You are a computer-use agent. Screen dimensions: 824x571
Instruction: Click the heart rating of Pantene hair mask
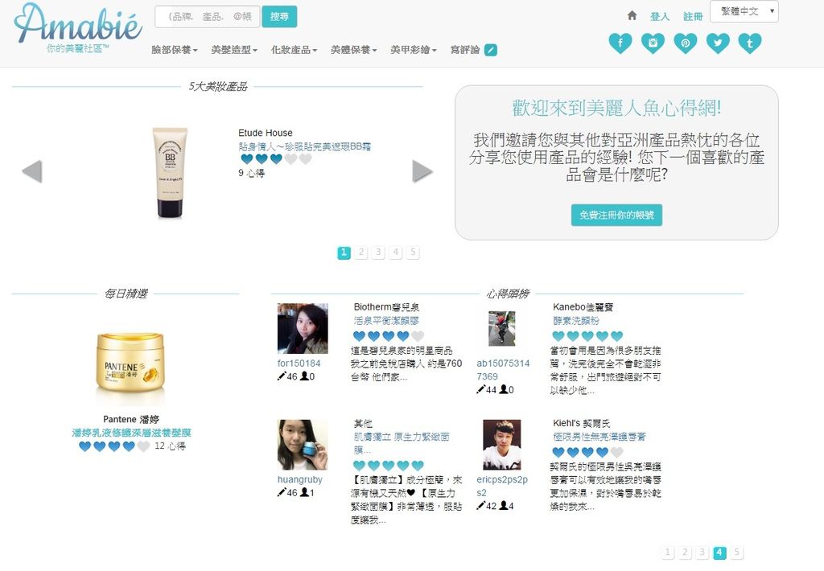point(114,446)
